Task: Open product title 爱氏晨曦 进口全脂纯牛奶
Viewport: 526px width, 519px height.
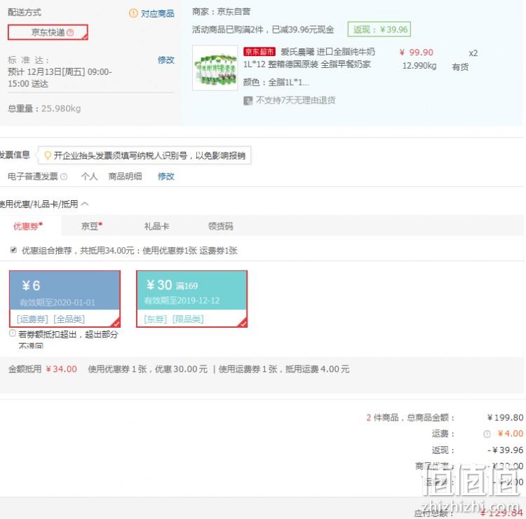Action: [328, 52]
